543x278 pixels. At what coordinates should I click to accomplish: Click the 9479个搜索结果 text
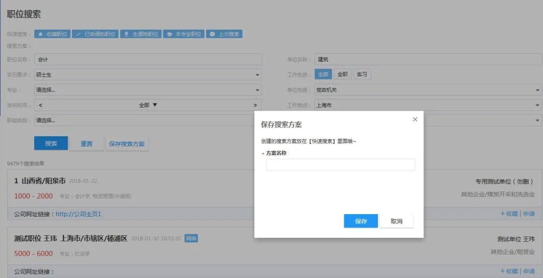(x=26, y=163)
